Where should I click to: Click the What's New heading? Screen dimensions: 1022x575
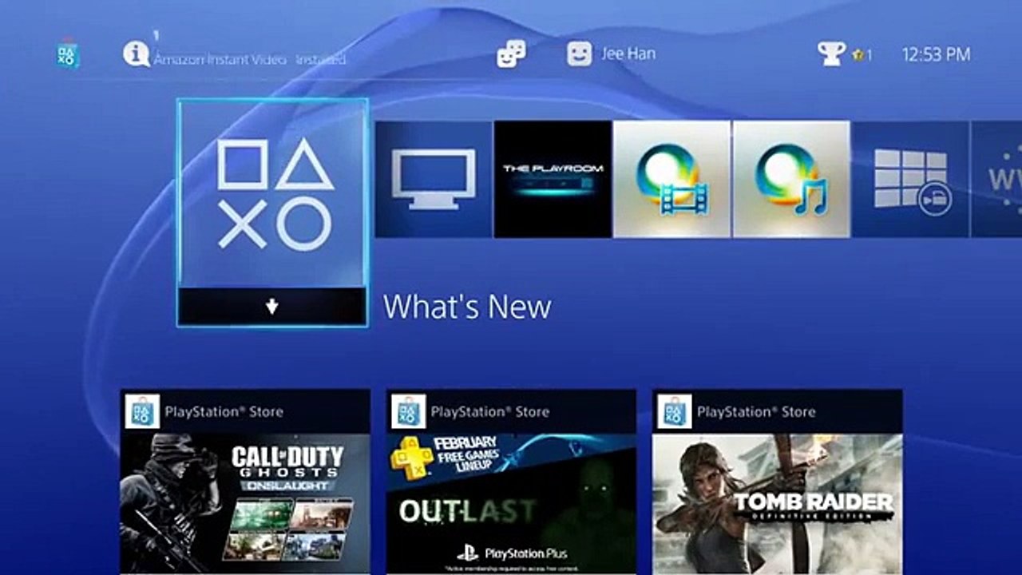[x=467, y=307]
